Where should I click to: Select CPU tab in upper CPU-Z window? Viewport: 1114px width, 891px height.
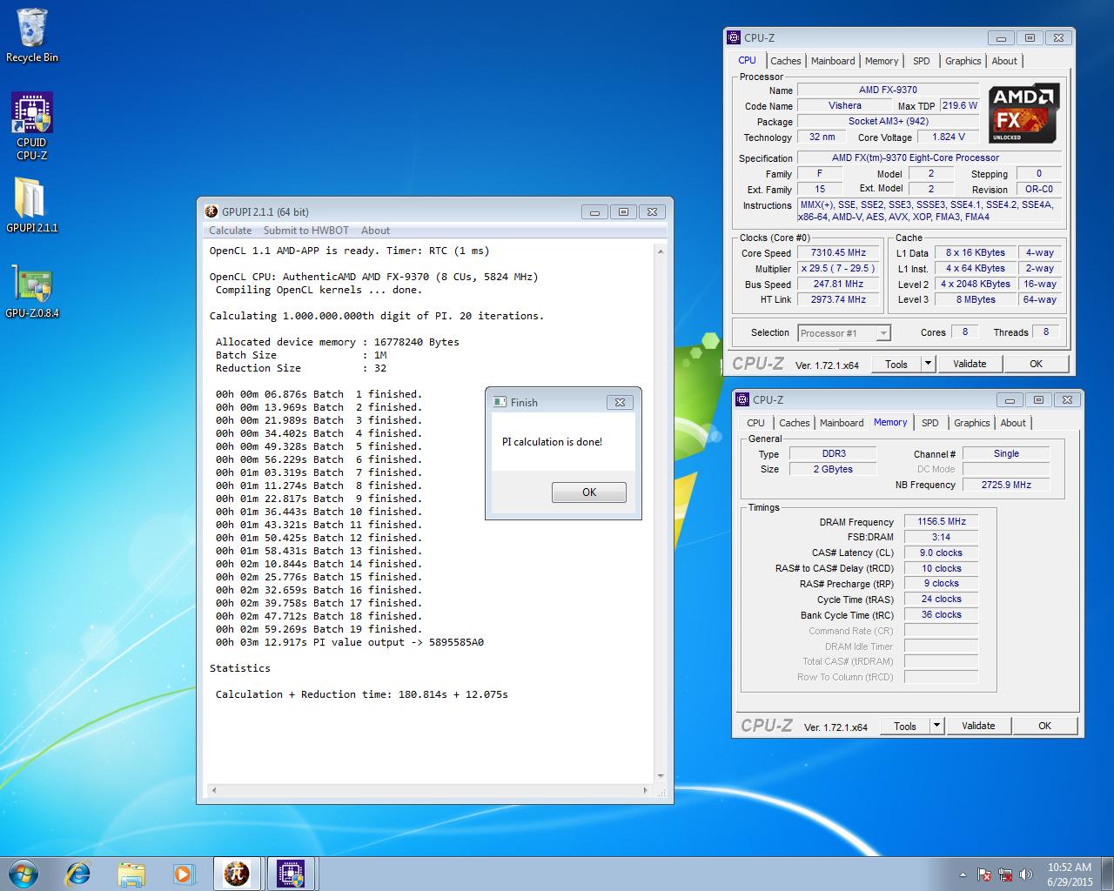pyautogui.click(x=748, y=60)
